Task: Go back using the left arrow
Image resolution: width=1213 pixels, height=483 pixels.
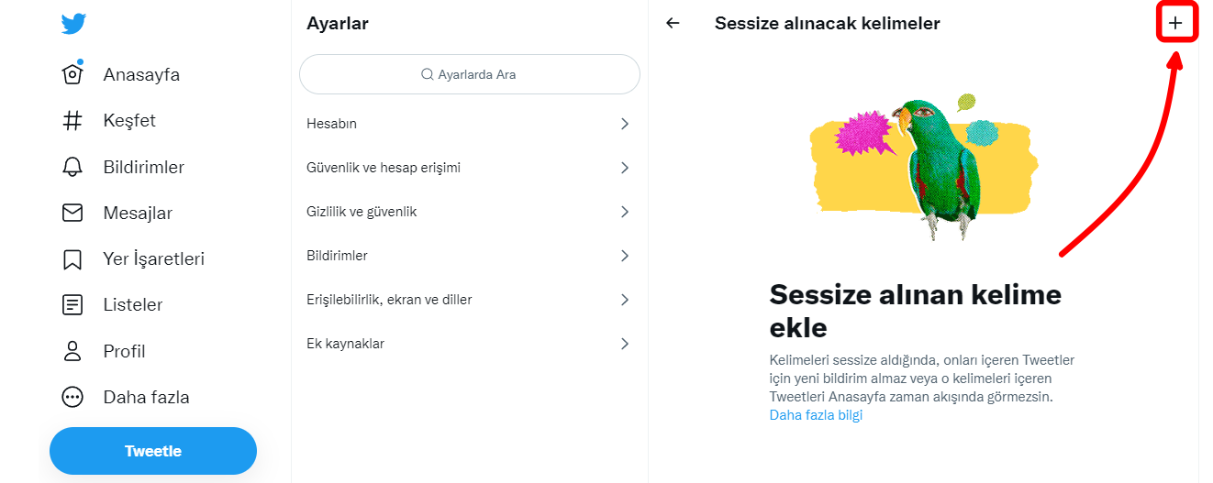Action: pyautogui.click(x=673, y=24)
